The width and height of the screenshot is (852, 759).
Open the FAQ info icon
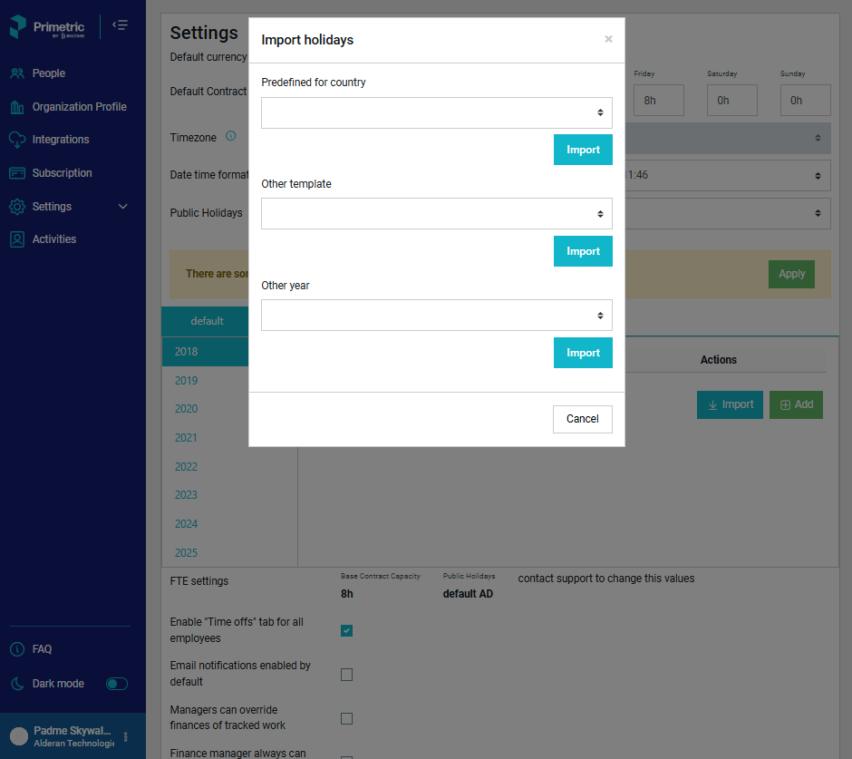(x=17, y=649)
